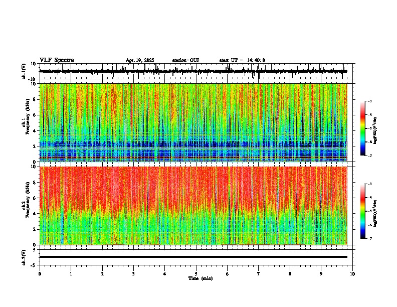
Task: Click the "ch.3(V)" axis label
Action: click(x=24, y=258)
